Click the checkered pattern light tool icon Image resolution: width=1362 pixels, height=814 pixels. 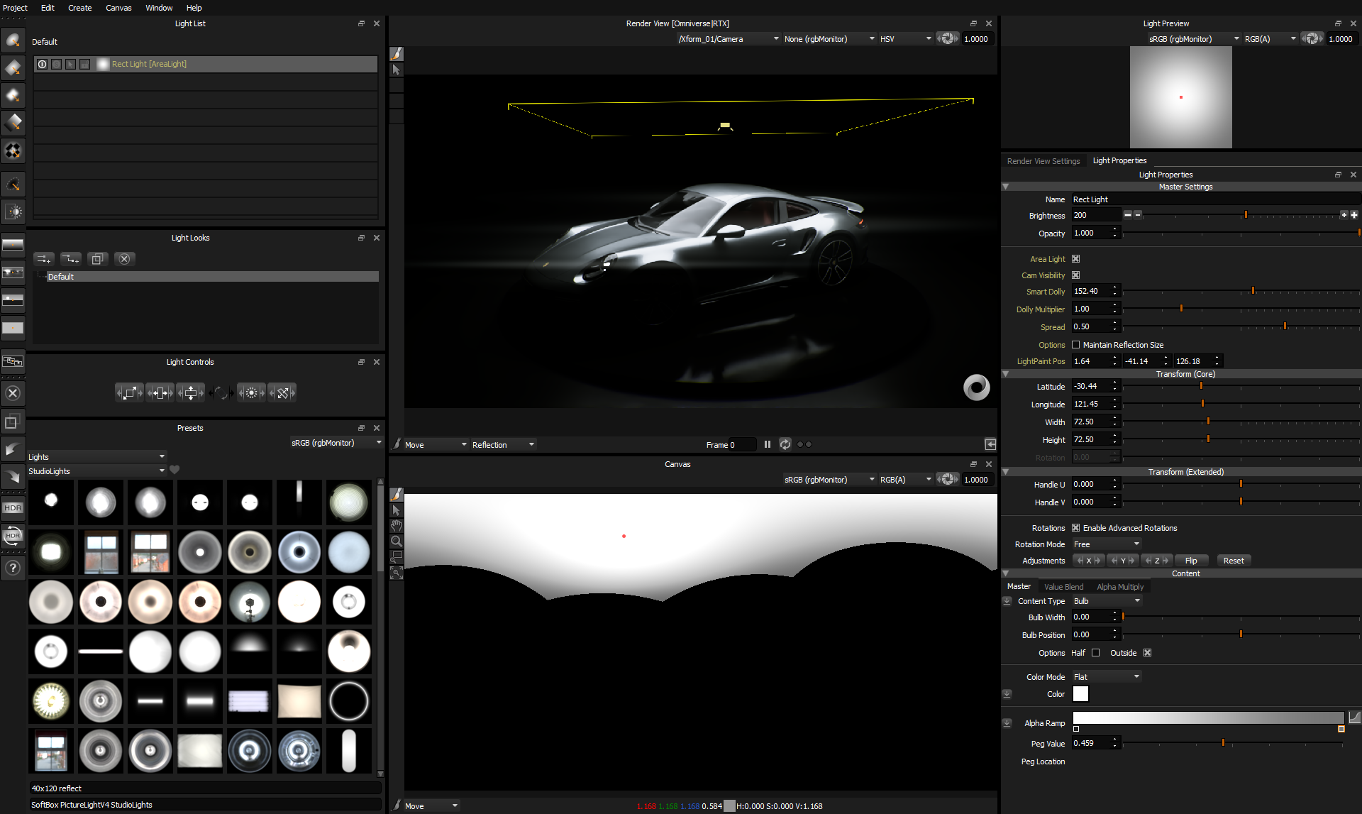point(13,150)
